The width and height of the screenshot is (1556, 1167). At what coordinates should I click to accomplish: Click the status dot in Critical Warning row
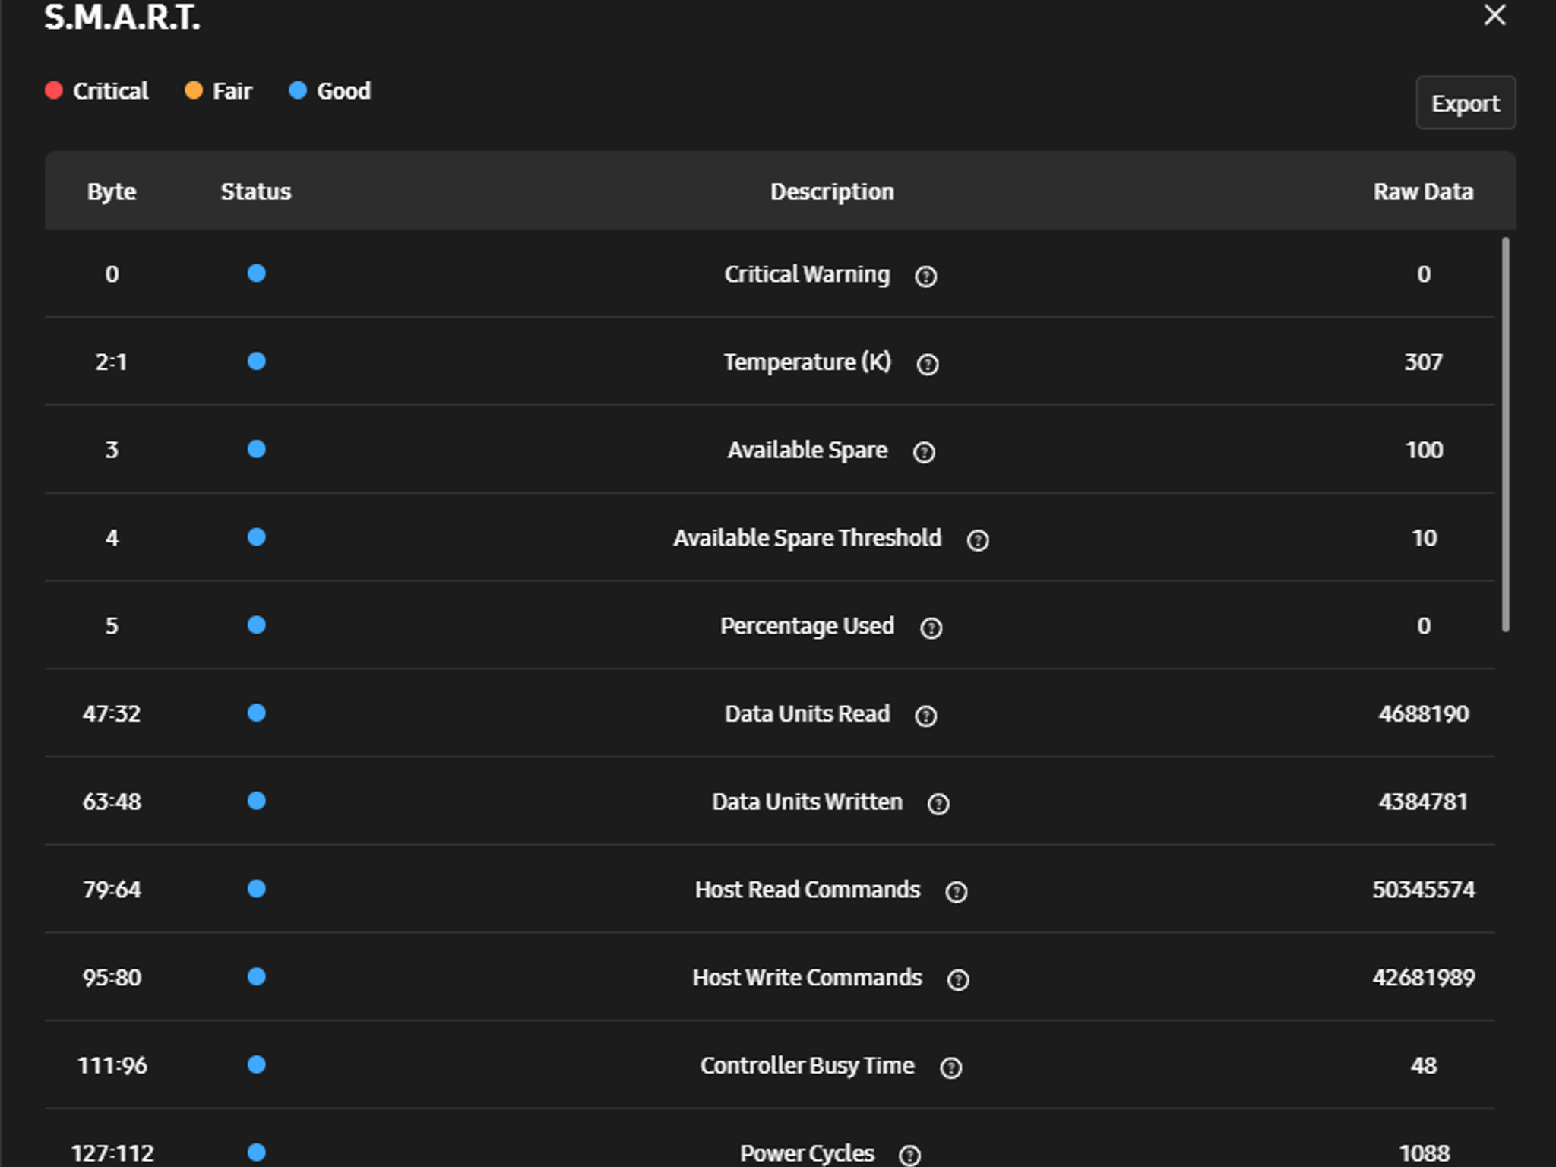257,274
